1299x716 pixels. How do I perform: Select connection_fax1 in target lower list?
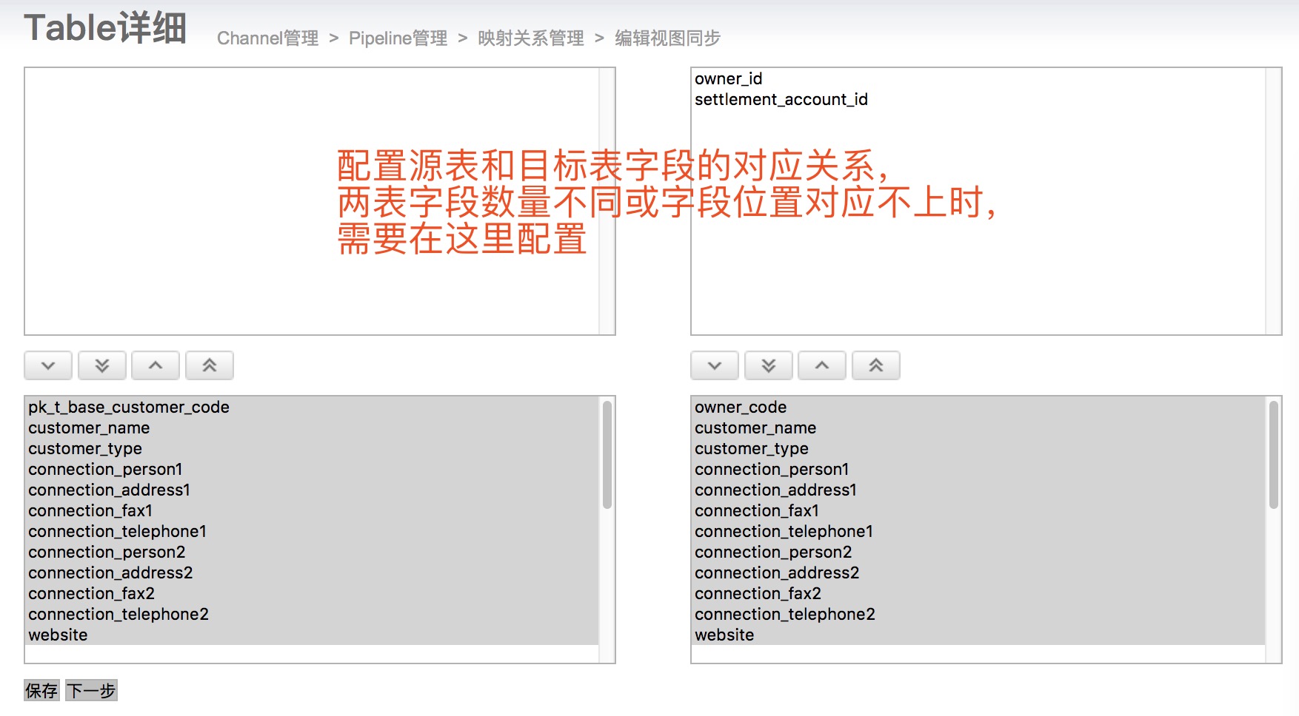(978, 510)
